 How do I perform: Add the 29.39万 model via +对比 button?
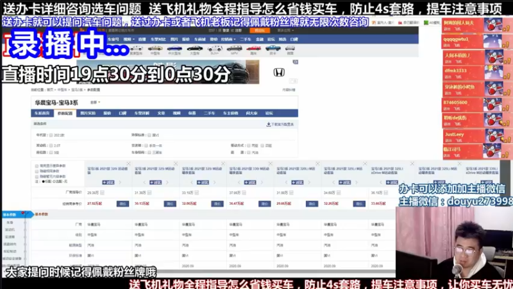[x=108, y=182]
